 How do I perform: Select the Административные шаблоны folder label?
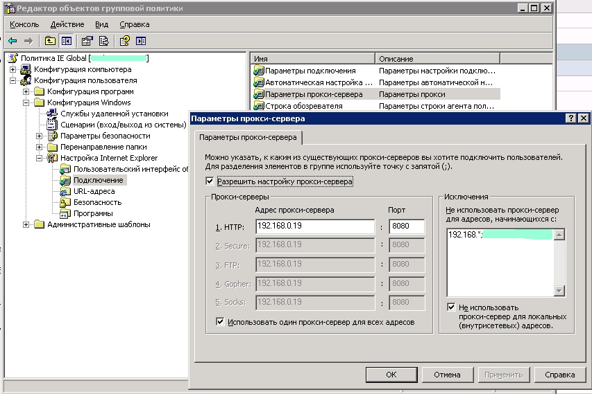click(99, 224)
